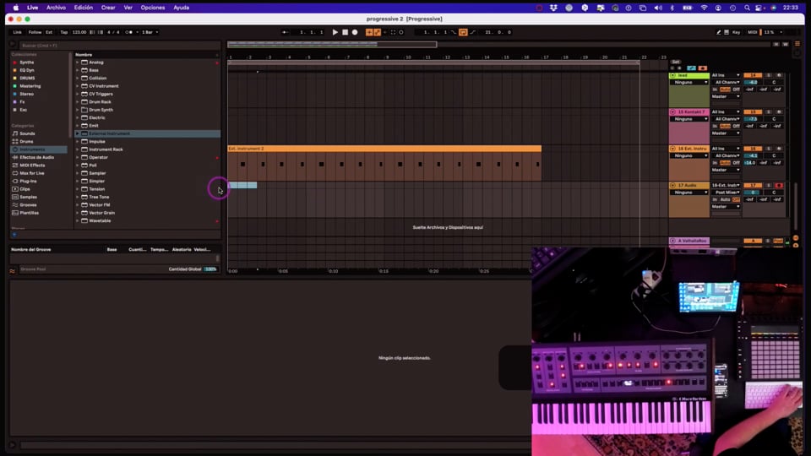Fold the 17 Audio track triangle
Screen dimensions: 811x456
(673, 185)
